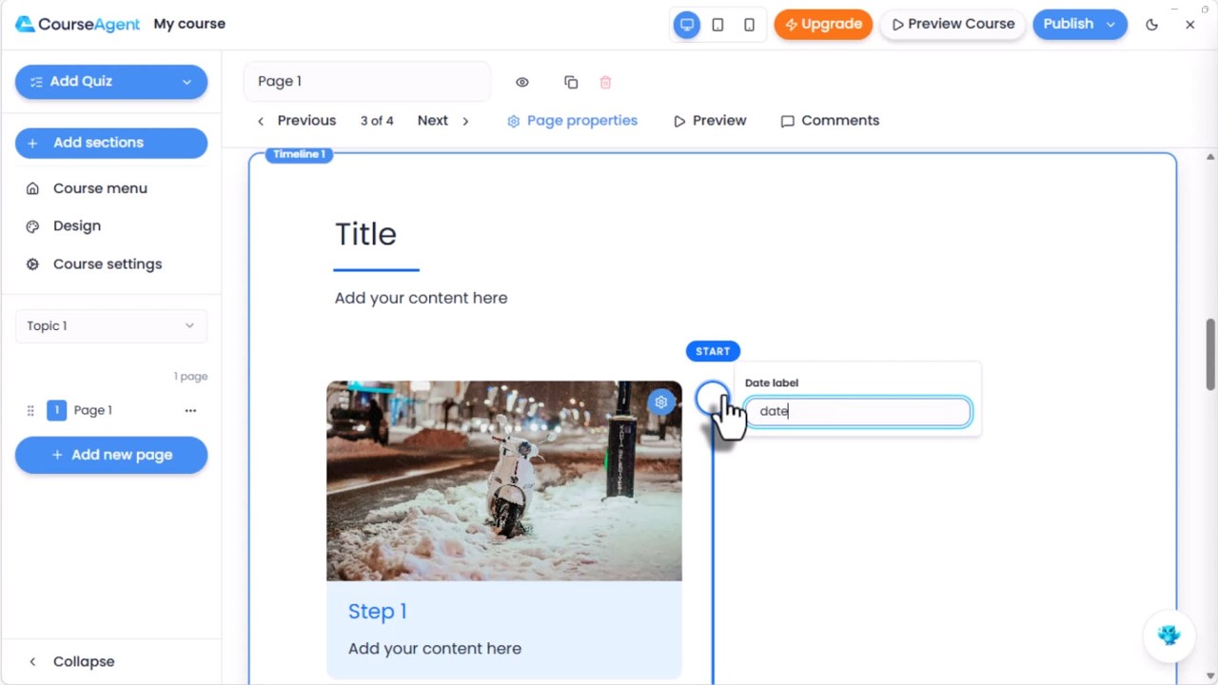Click the Upgrade button
The width and height of the screenshot is (1218, 685).
[x=823, y=25]
